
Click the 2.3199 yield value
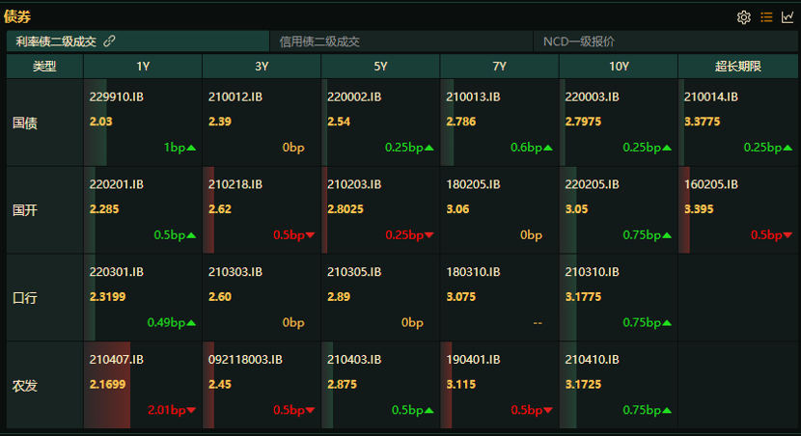coord(107,297)
